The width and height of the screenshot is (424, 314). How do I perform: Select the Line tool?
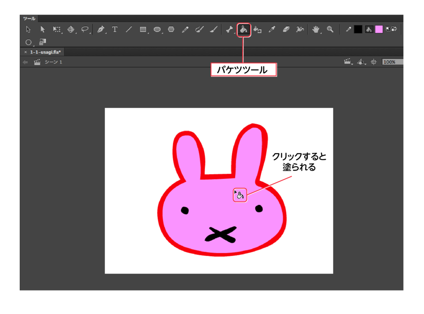click(129, 29)
